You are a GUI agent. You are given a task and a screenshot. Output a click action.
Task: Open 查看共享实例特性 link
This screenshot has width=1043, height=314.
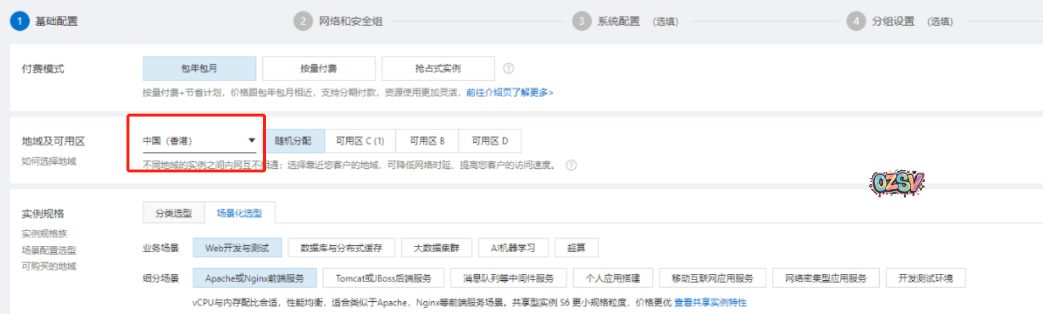[x=710, y=302]
